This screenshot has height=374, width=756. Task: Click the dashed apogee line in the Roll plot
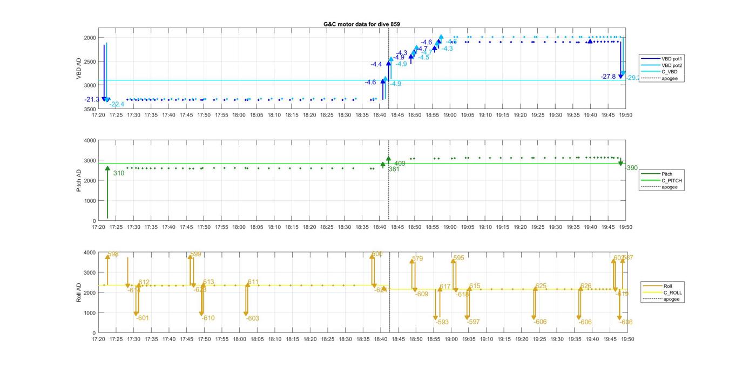tap(389, 292)
